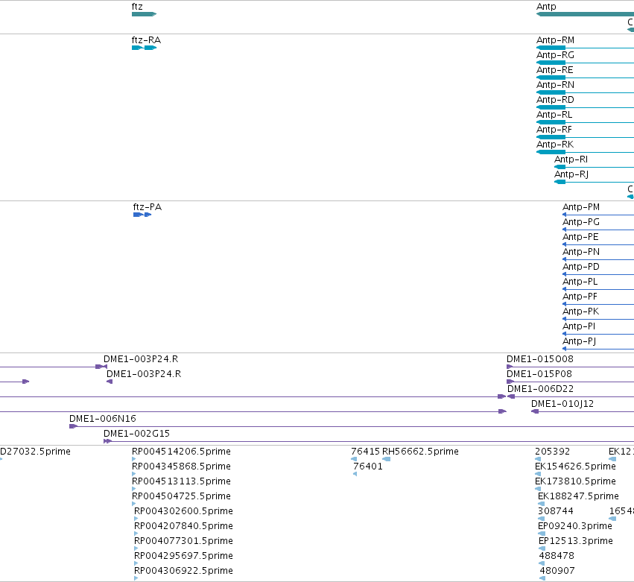Select the Antp-RD transcript label

(x=555, y=100)
